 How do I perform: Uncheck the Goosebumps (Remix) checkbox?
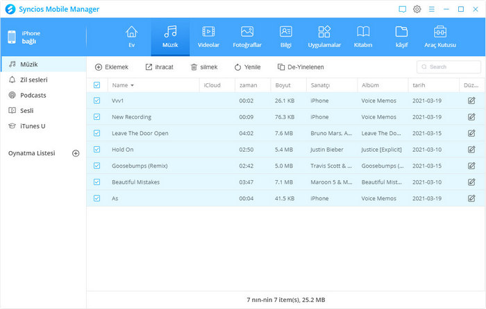(x=97, y=166)
